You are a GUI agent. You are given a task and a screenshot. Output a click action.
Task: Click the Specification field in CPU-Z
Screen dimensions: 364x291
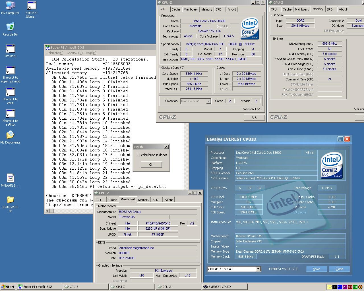pyautogui.click(x=220, y=44)
